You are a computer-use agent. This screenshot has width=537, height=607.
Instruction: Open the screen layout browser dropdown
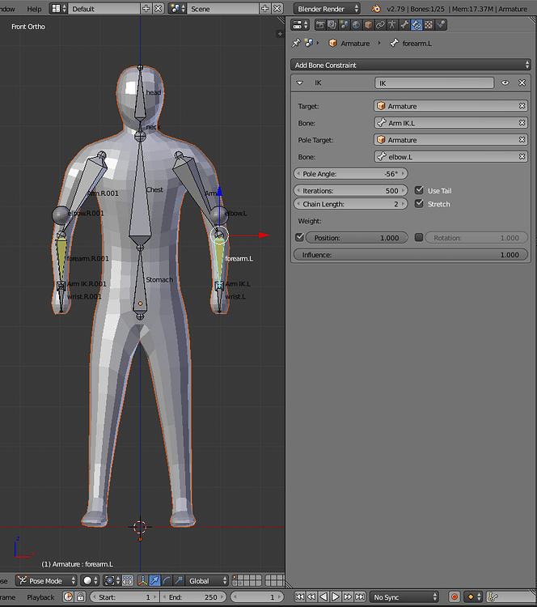pyautogui.click(x=59, y=9)
